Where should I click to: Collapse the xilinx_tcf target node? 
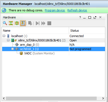pos(8,40)
